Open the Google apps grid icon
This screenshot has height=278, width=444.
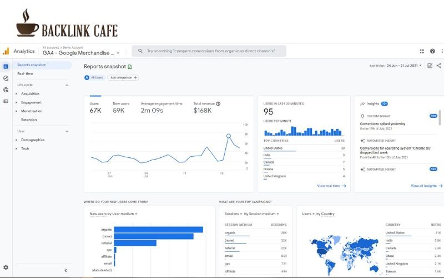[x=422, y=51]
